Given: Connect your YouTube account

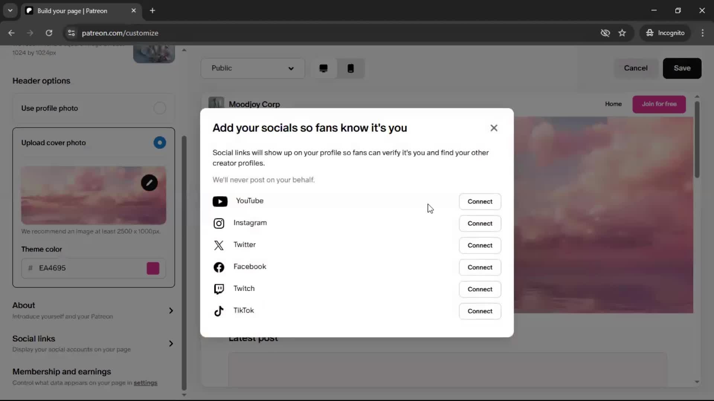Looking at the screenshot, I should pyautogui.click(x=480, y=201).
